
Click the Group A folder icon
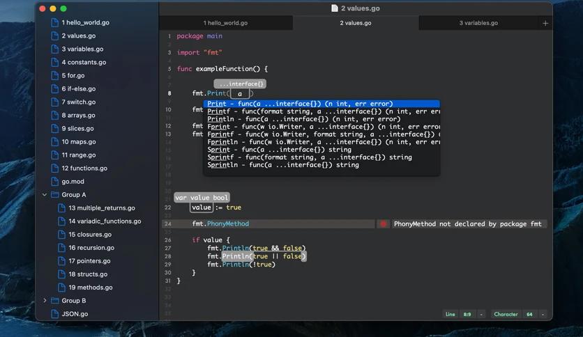pyautogui.click(x=54, y=194)
